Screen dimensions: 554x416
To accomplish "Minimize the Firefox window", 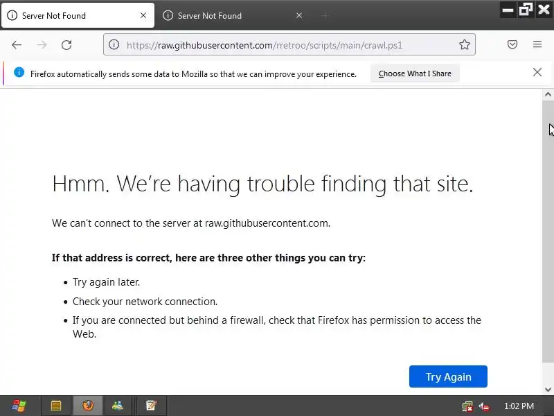I will (x=508, y=10).
